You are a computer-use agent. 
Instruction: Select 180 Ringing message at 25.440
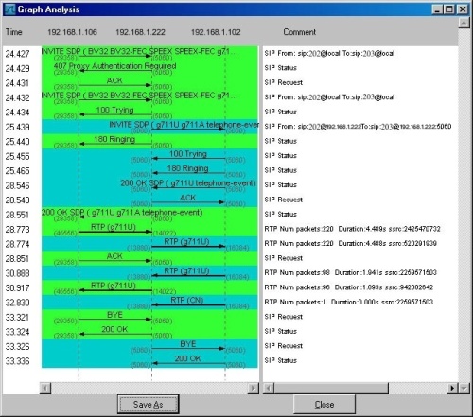click(x=114, y=139)
